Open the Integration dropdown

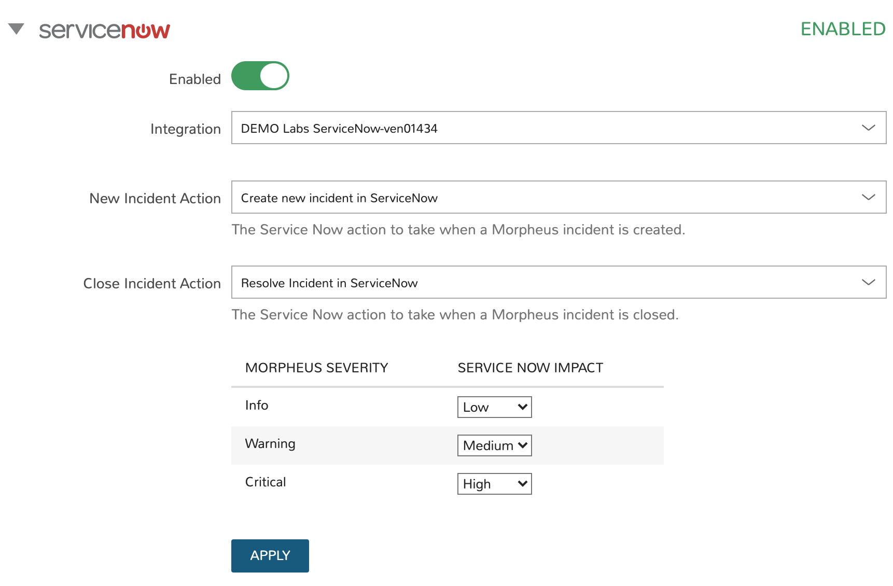point(558,128)
